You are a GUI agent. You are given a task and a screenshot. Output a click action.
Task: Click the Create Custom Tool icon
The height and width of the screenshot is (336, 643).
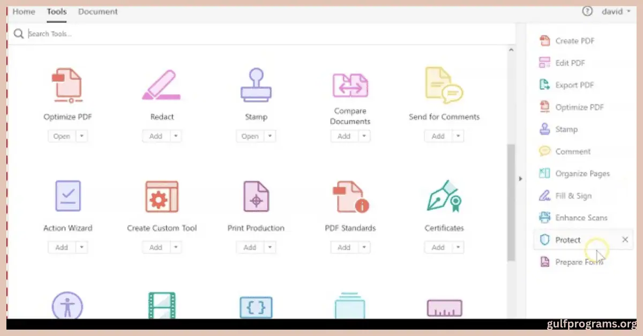(x=162, y=196)
